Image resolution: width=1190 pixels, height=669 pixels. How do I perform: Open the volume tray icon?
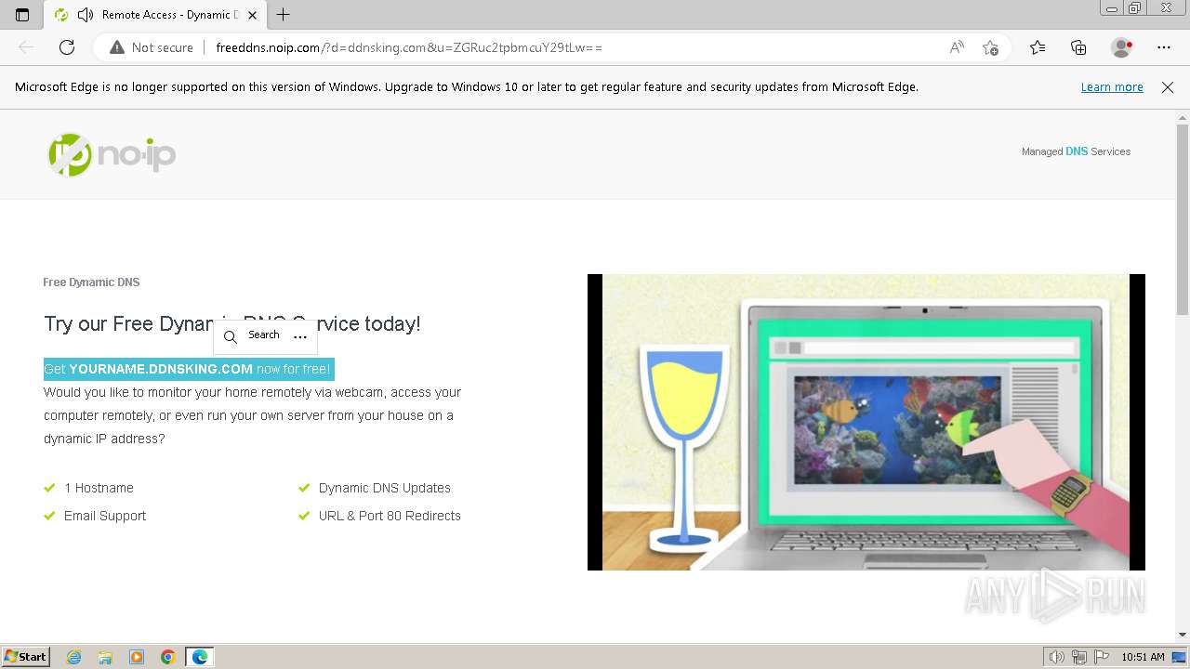pyautogui.click(x=1057, y=657)
